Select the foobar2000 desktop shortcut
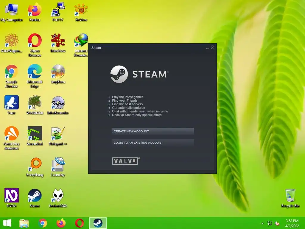The width and height of the screenshot is (305, 229). coord(58,198)
